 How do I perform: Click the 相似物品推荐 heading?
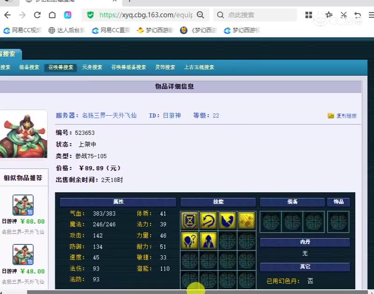[23, 178]
